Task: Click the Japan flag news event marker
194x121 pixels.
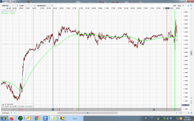Action: click(74, 110)
